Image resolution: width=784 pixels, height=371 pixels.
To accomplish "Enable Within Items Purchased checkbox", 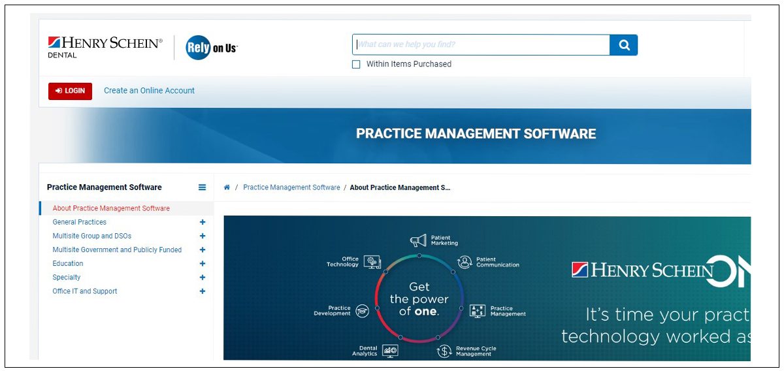I will pyautogui.click(x=356, y=64).
